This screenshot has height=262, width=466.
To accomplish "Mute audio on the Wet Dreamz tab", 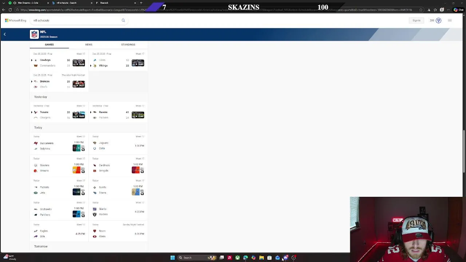I will 15,3.
